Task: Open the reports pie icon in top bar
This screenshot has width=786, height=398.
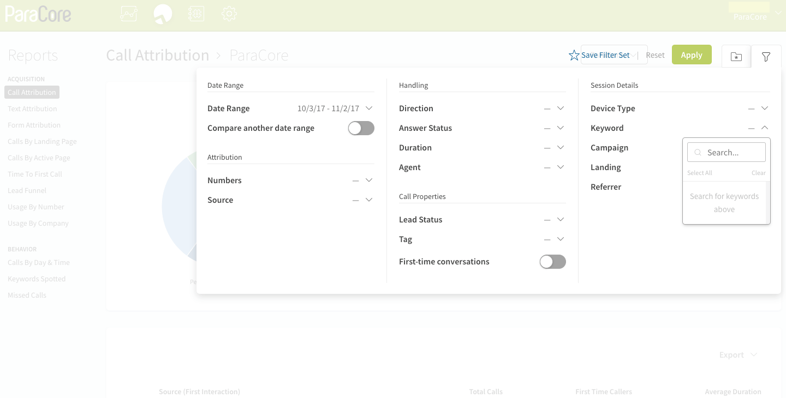Action: 163,14
